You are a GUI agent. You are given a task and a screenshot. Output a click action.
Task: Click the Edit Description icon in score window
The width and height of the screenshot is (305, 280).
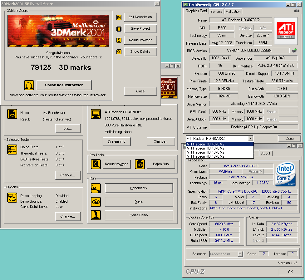coord(119,17)
